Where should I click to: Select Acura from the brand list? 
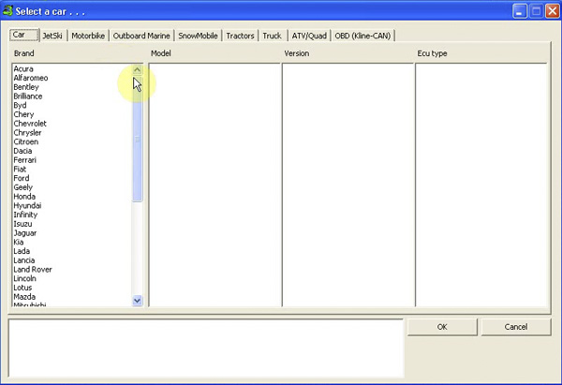[23, 68]
